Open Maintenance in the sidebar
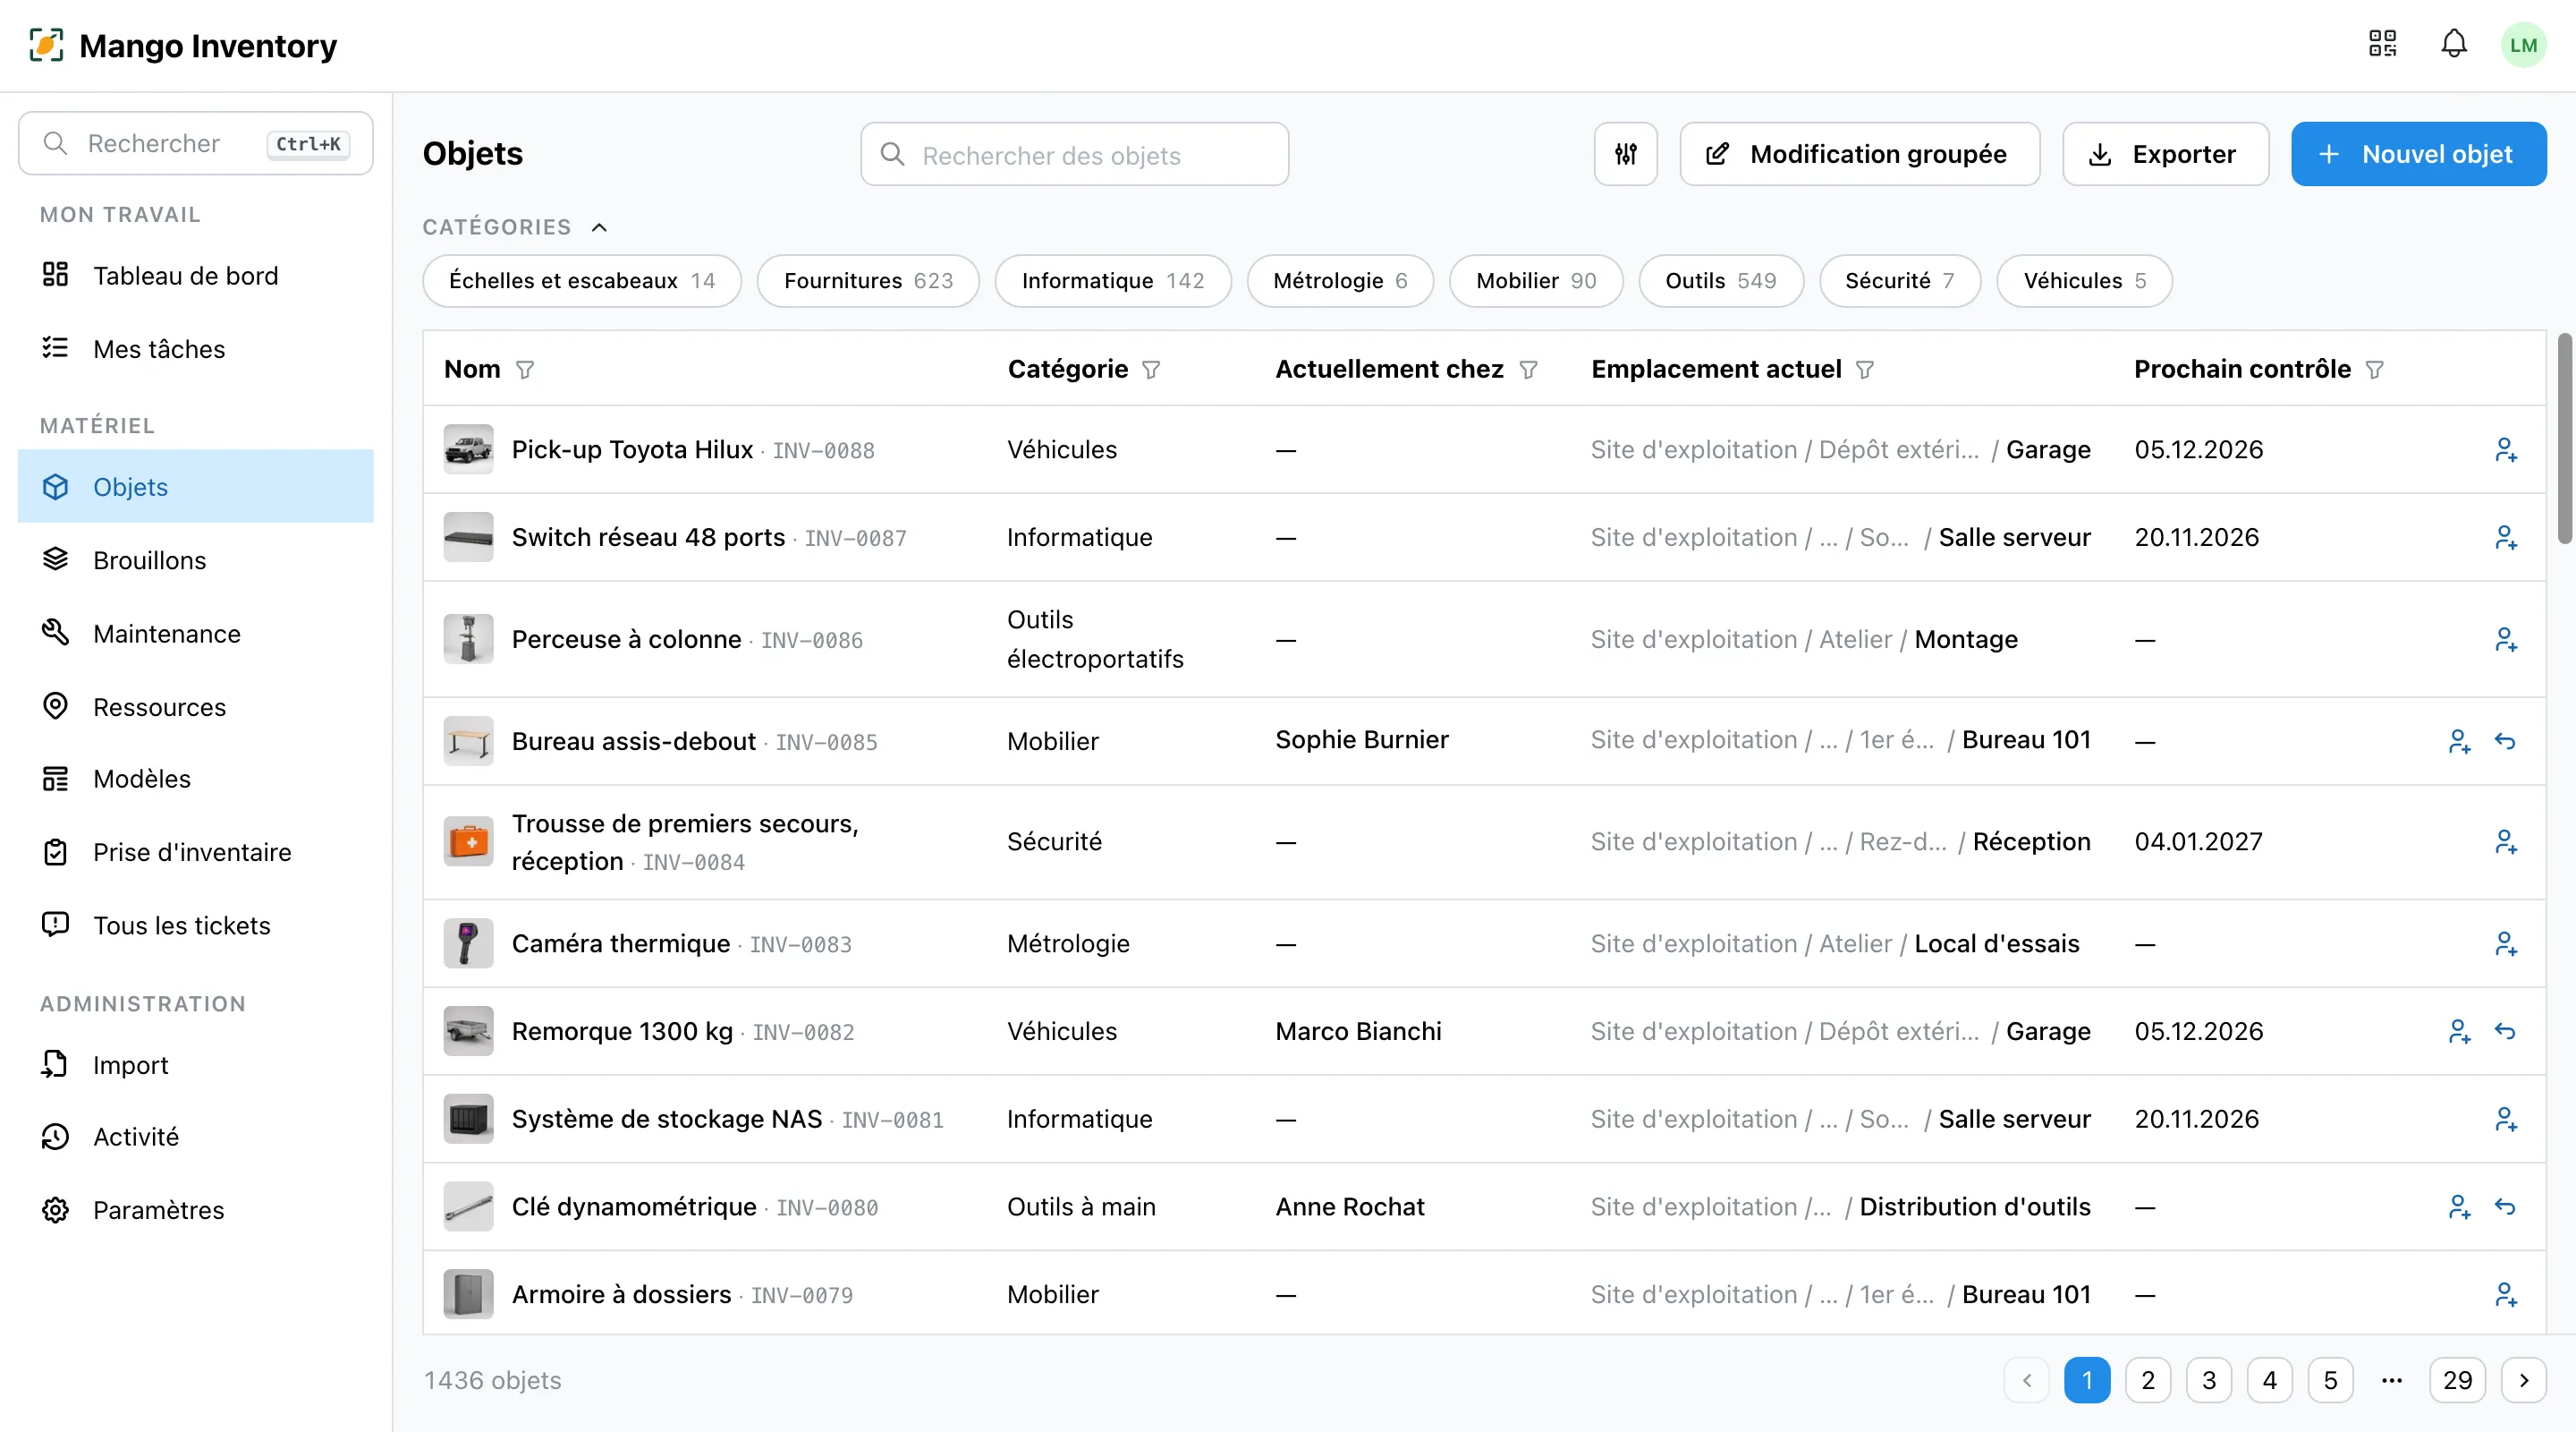 coord(196,634)
